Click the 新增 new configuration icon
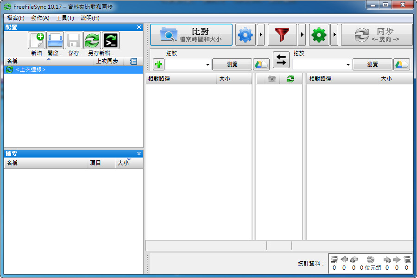The height and width of the screenshot is (278, 417). click(37, 40)
